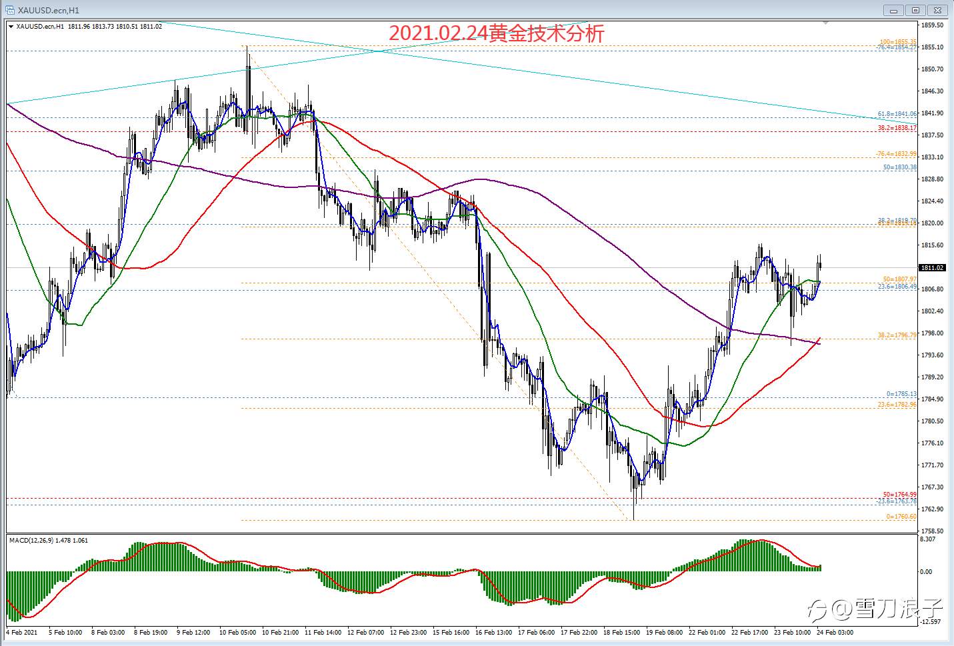
Task: Select the Fibonacci label 50=1807.97
Action: point(900,279)
